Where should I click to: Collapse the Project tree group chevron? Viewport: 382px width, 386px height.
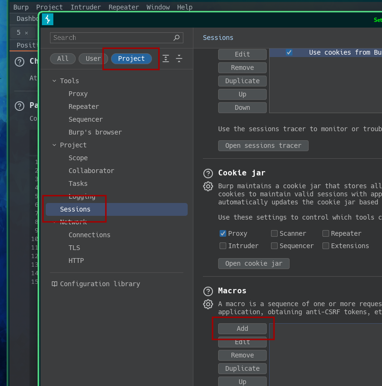coord(54,145)
